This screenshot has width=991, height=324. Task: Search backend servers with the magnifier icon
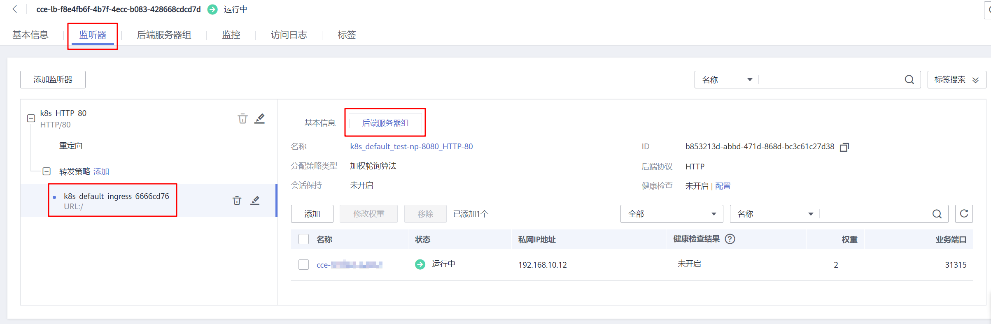937,214
